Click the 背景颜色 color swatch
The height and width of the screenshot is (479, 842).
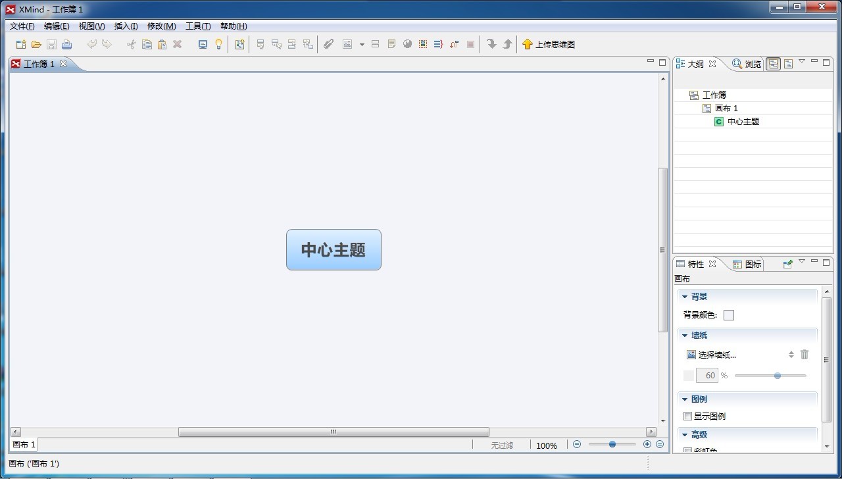pos(729,315)
